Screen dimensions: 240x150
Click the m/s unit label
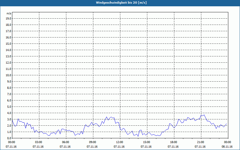coord(9,13)
